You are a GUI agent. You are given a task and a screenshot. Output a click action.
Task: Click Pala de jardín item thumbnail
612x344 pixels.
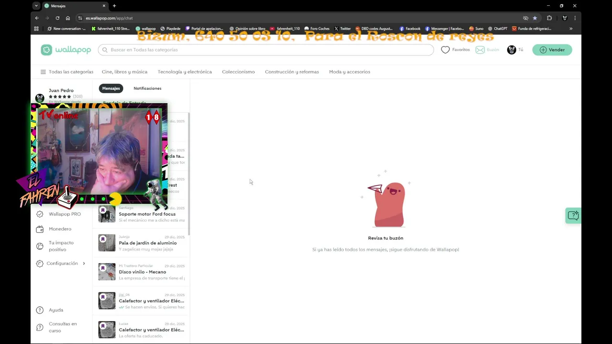pyautogui.click(x=107, y=243)
